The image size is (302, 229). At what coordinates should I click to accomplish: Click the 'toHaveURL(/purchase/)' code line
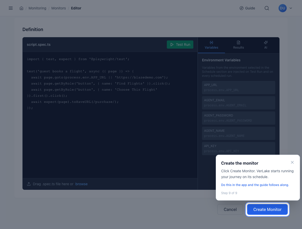[x=75, y=102]
